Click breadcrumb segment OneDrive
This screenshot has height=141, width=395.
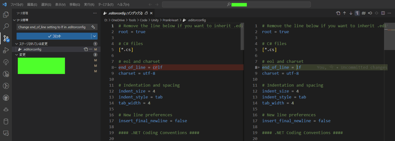[118, 20]
